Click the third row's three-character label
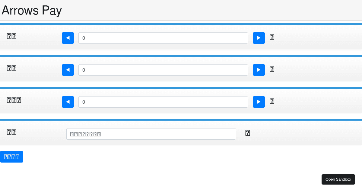The image size is (362, 190). point(14,100)
